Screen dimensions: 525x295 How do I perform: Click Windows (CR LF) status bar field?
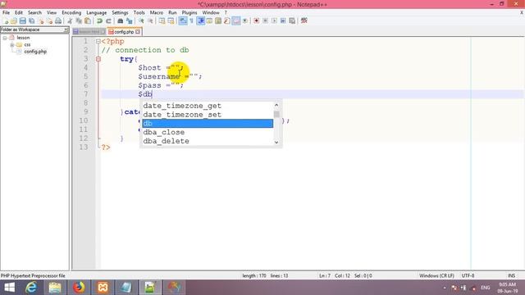point(436,276)
